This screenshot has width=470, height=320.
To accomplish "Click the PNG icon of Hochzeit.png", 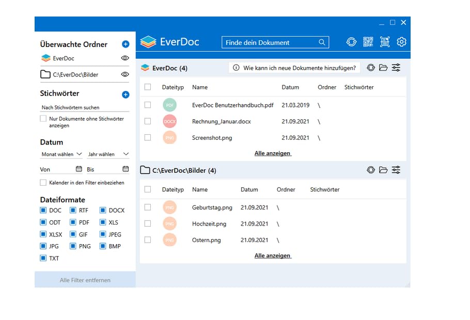I will click(169, 224).
